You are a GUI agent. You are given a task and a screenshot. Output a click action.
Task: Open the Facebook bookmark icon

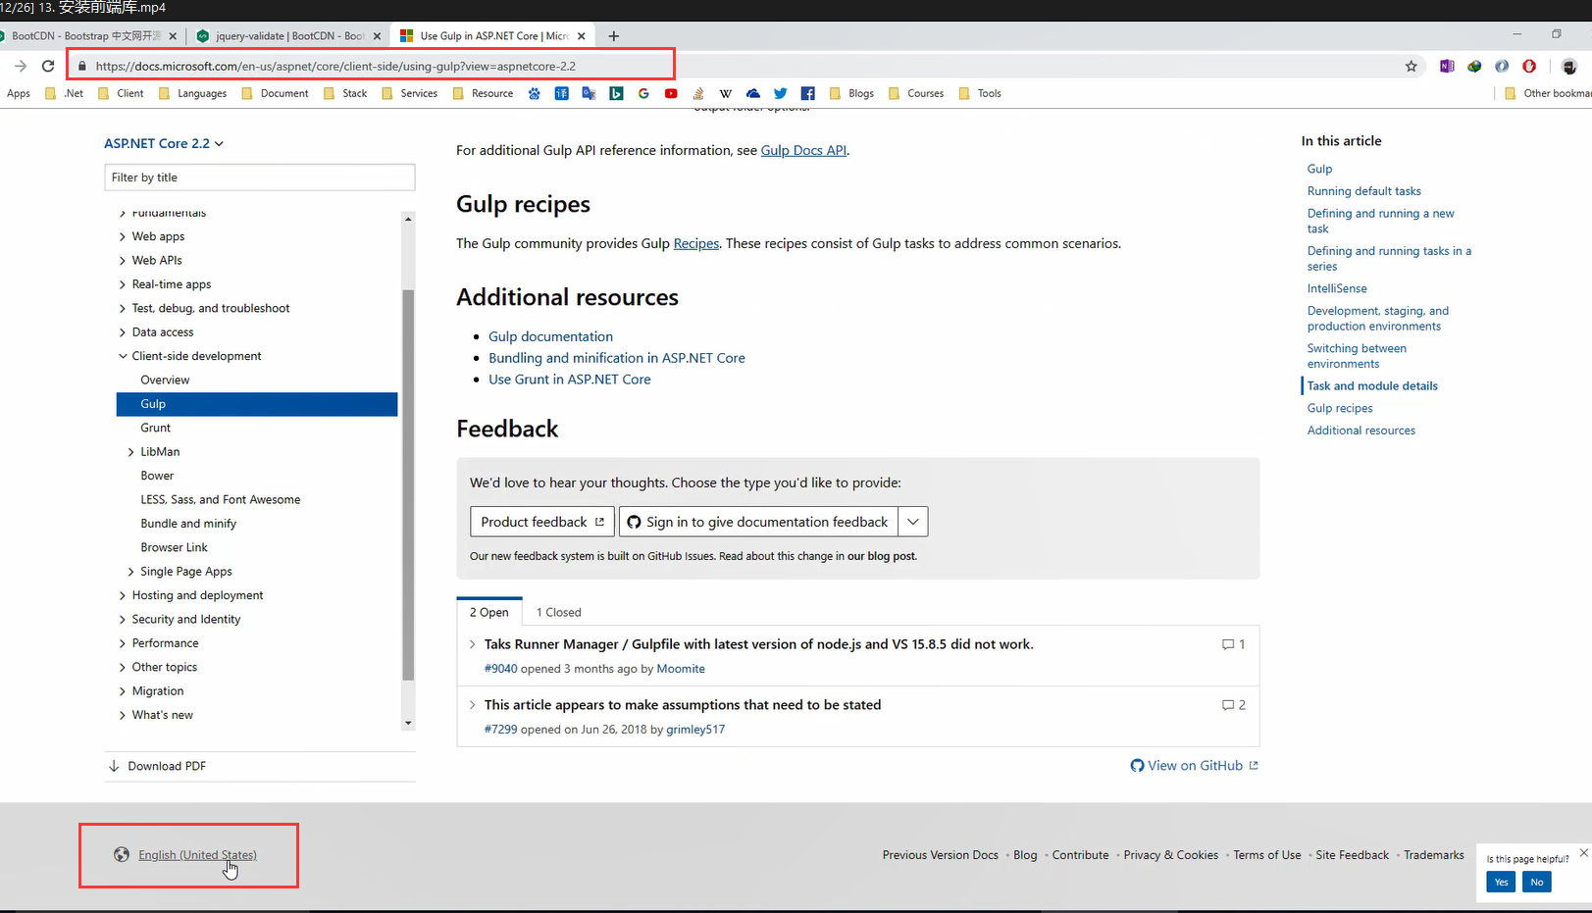point(808,93)
